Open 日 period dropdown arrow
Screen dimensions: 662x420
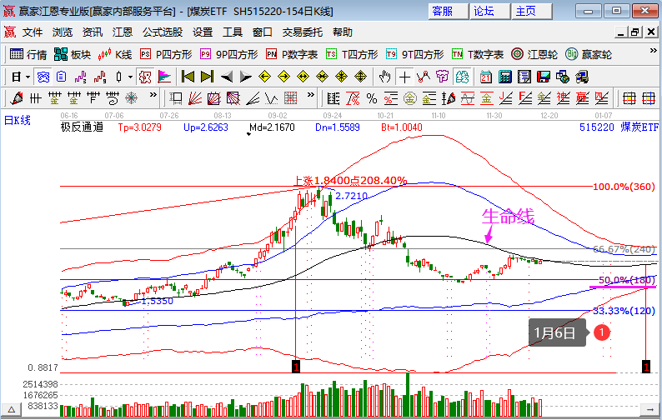(x=28, y=77)
